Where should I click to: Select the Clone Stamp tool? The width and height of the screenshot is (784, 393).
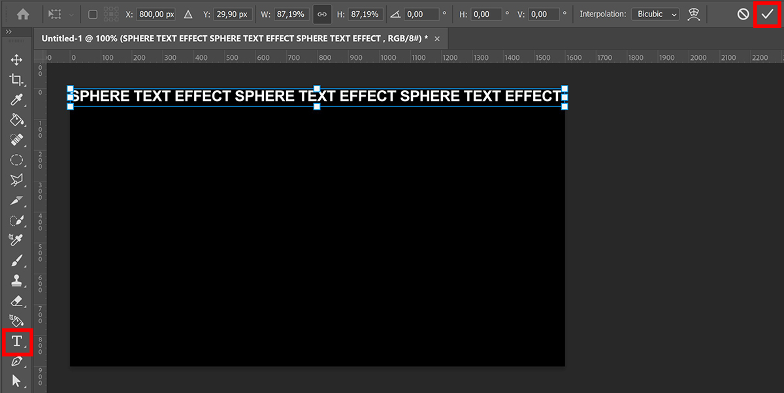(18, 279)
